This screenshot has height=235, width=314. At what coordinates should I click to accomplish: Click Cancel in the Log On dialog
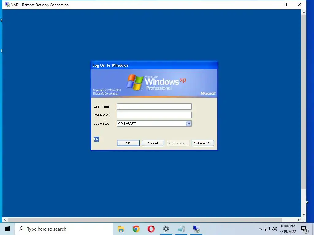point(153,143)
